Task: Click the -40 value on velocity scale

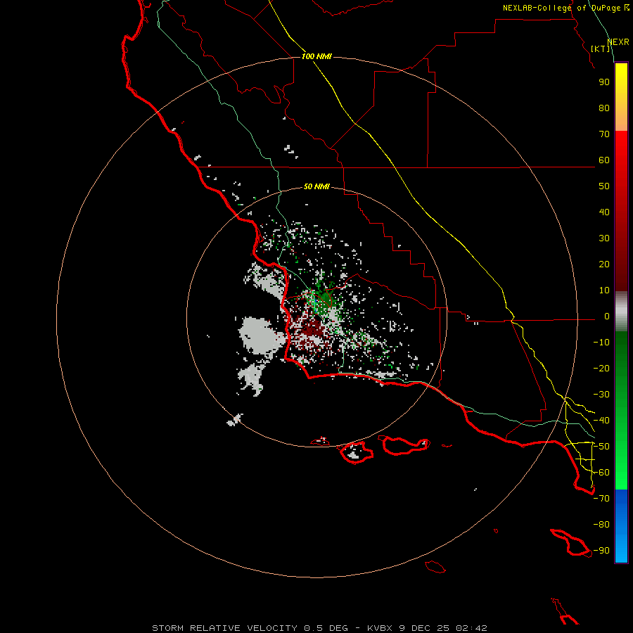Action: (601, 421)
